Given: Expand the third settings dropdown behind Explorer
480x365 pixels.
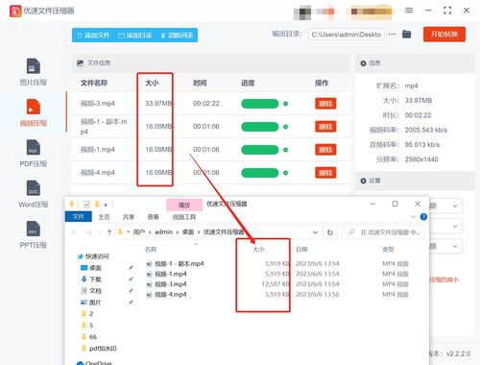Looking at the screenshot, I should coord(455,247).
